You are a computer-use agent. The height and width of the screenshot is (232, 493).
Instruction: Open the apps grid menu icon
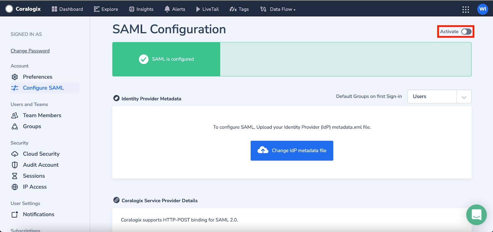click(x=466, y=10)
